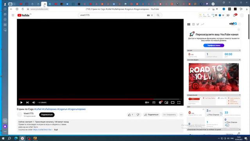Play the video in the player
This screenshot has width=250, height=141.
21,103
